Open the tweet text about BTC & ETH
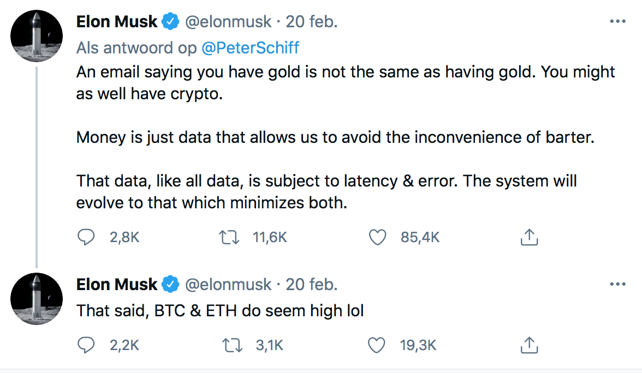 coord(220,311)
